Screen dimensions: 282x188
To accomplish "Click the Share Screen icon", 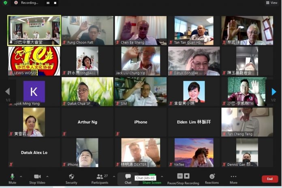I will [151, 177].
